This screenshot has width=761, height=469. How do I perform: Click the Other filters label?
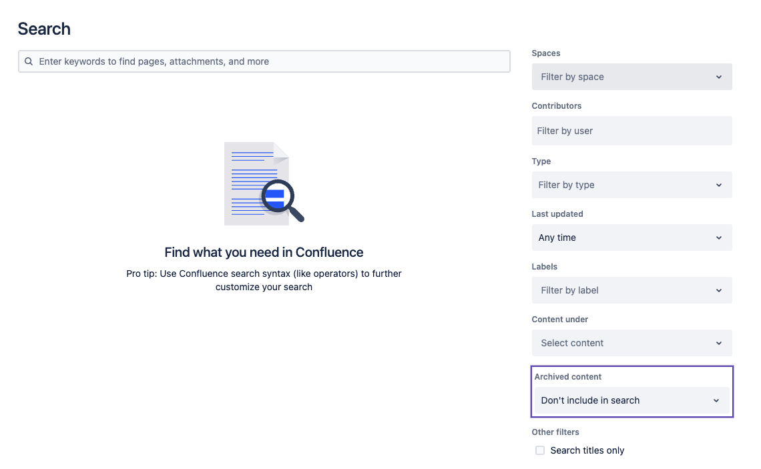(555, 432)
